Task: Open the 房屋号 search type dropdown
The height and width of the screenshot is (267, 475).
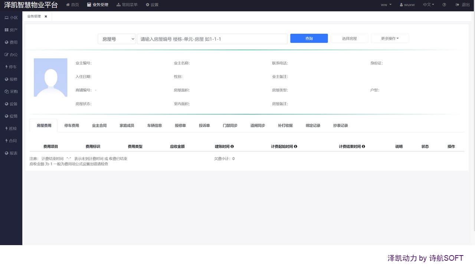Action: (x=117, y=39)
